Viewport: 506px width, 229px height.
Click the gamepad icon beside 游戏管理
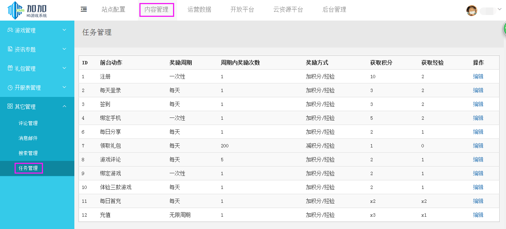10,30
